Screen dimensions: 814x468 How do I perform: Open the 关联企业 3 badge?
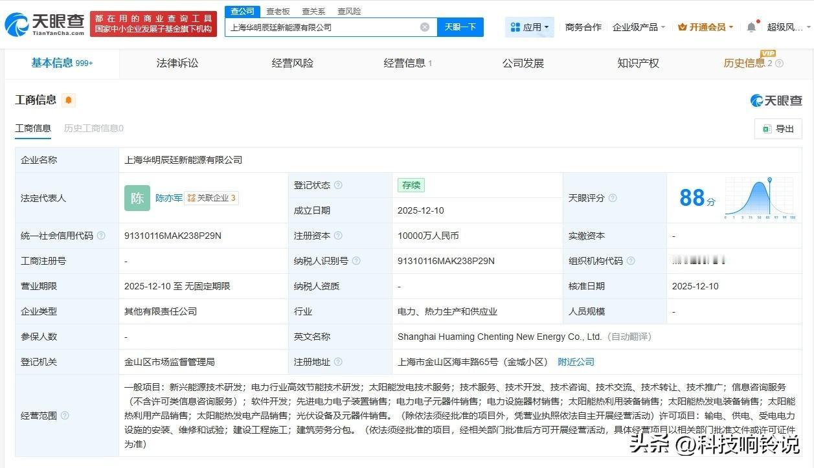pos(212,198)
